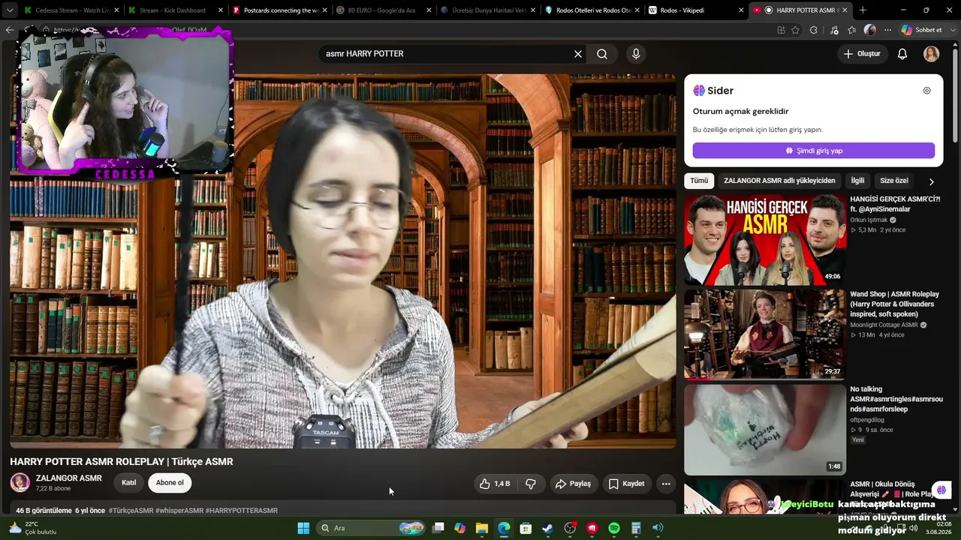
Task: Select the İlgili filter chip
Action: (857, 181)
